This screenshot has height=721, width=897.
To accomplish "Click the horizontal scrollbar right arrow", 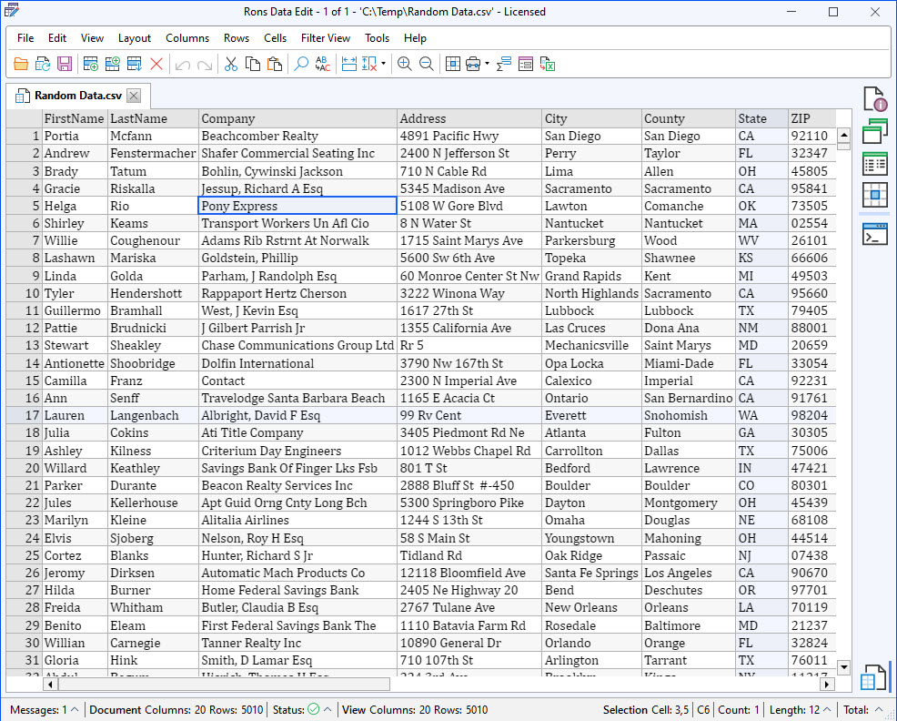I will [x=825, y=684].
